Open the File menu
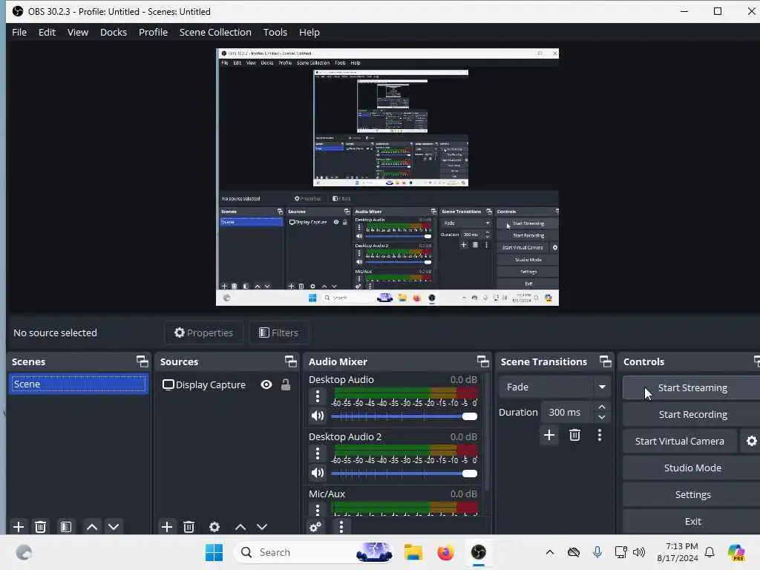760x570 pixels. pos(19,32)
